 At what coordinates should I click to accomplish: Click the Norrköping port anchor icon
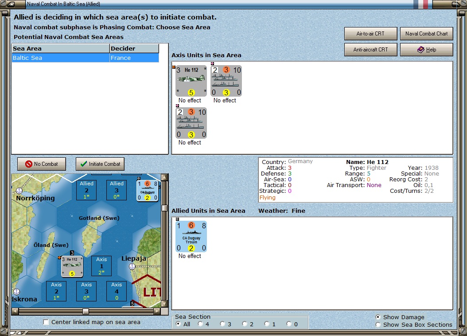tap(19, 190)
